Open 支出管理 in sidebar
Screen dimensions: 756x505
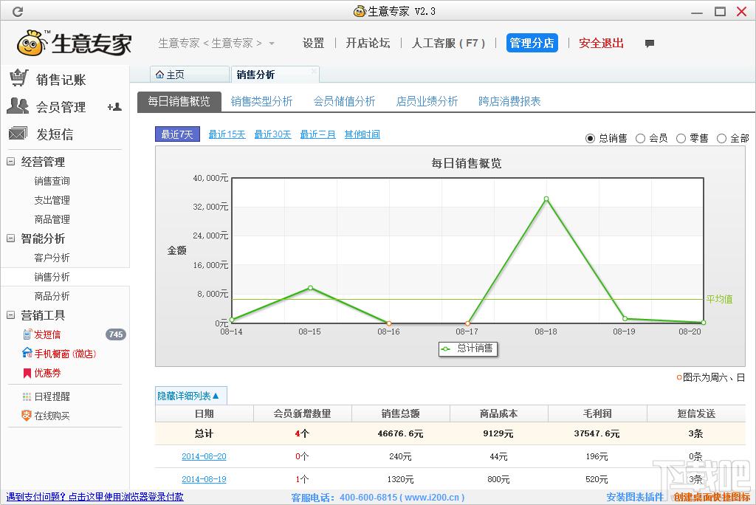click(x=52, y=200)
